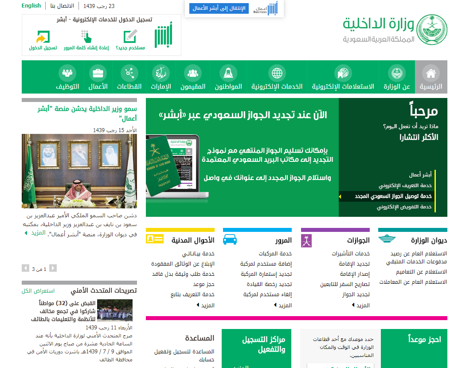Click the Taif arrest news thumbnail
462x368 pixels.
[115, 310]
